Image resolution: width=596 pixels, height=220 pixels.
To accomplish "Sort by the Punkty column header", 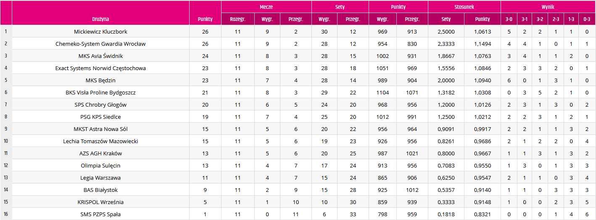I will pyautogui.click(x=205, y=19).
